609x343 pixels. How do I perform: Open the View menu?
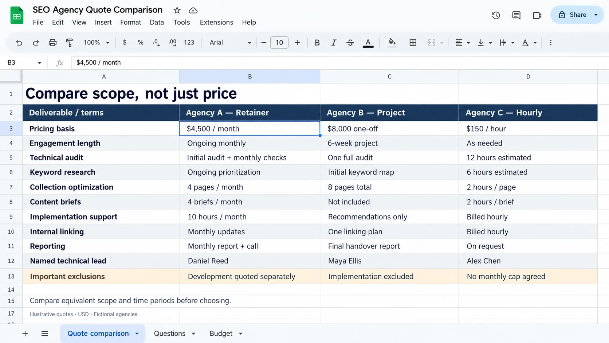point(79,22)
